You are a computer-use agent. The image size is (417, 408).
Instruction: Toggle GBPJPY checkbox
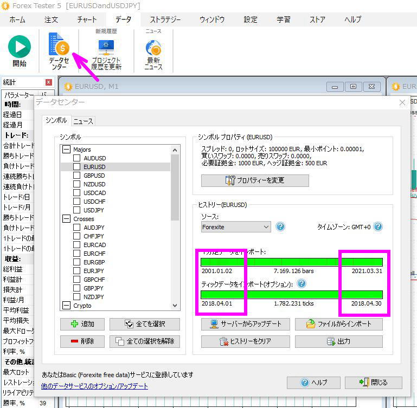click(77, 288)
